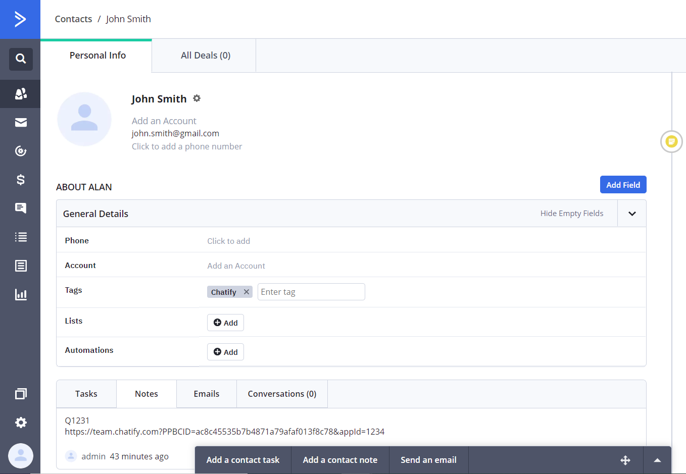Open the Notes tab
The height and width of the screenshot is (474, 686).
tap(146, 394)
